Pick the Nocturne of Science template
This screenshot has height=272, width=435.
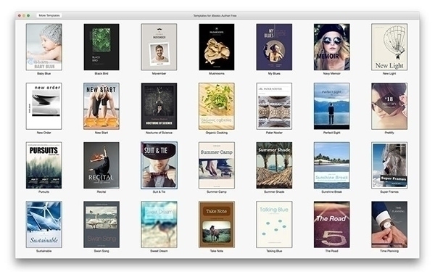click(x=159, y=106)
